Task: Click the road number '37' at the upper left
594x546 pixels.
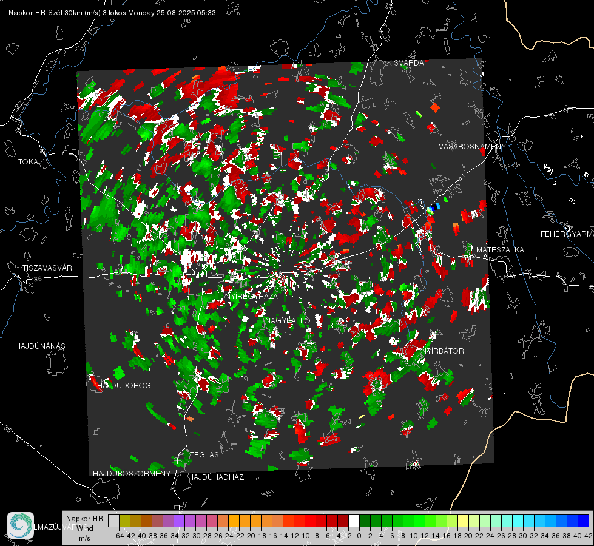Action: point(19,104)
